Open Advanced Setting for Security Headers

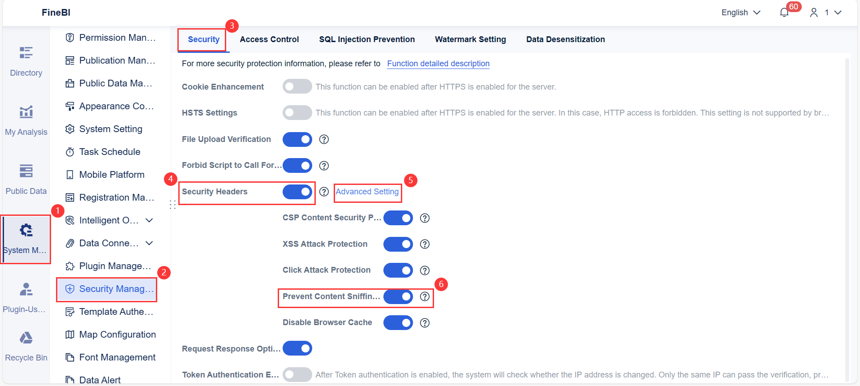[367, 192]
